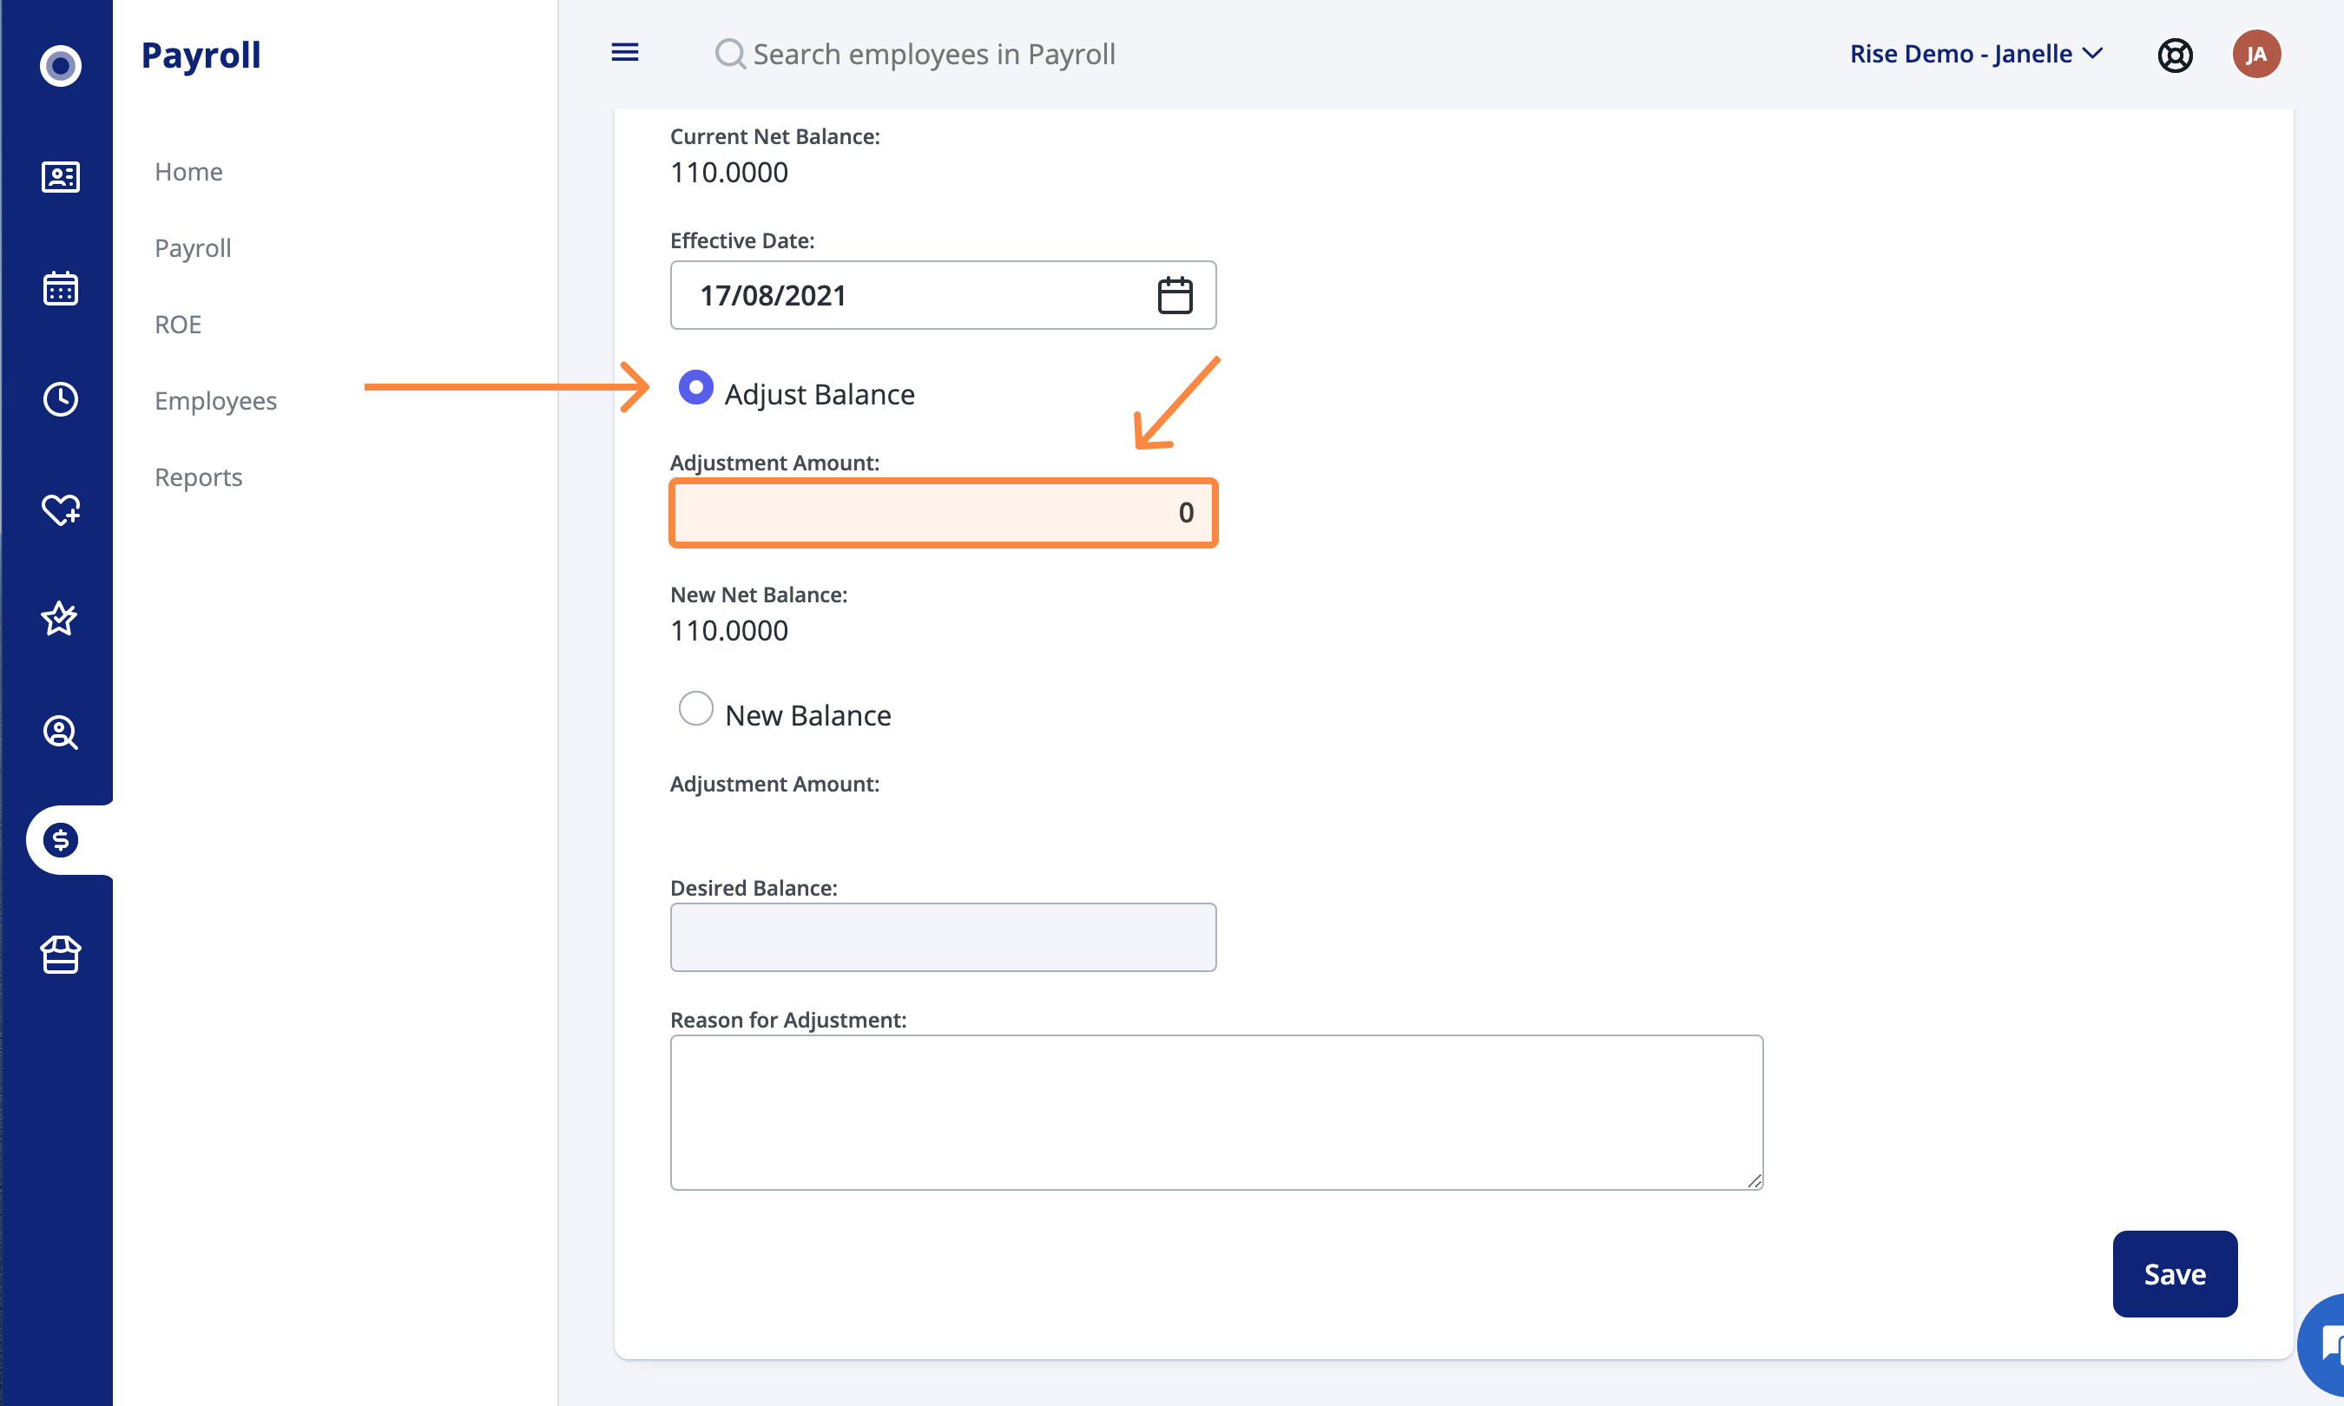Open the help lifebuoy icon
Viewport: 2344px width, 1406px height.
pyautogui.click(x=2176, y=55)
